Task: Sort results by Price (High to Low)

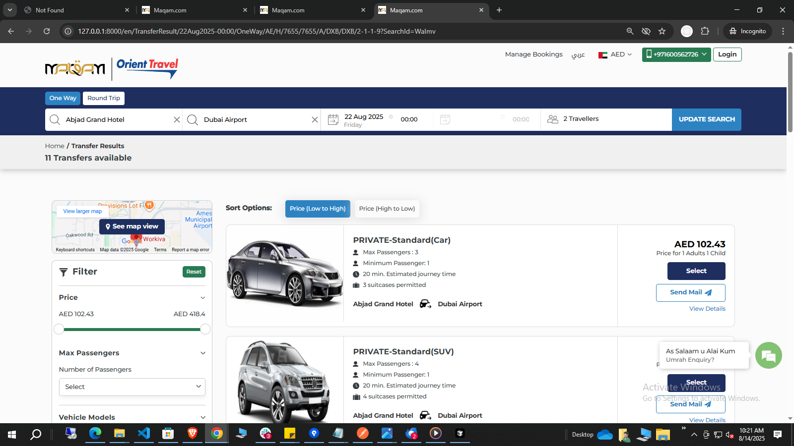Action: coord(387,209)
